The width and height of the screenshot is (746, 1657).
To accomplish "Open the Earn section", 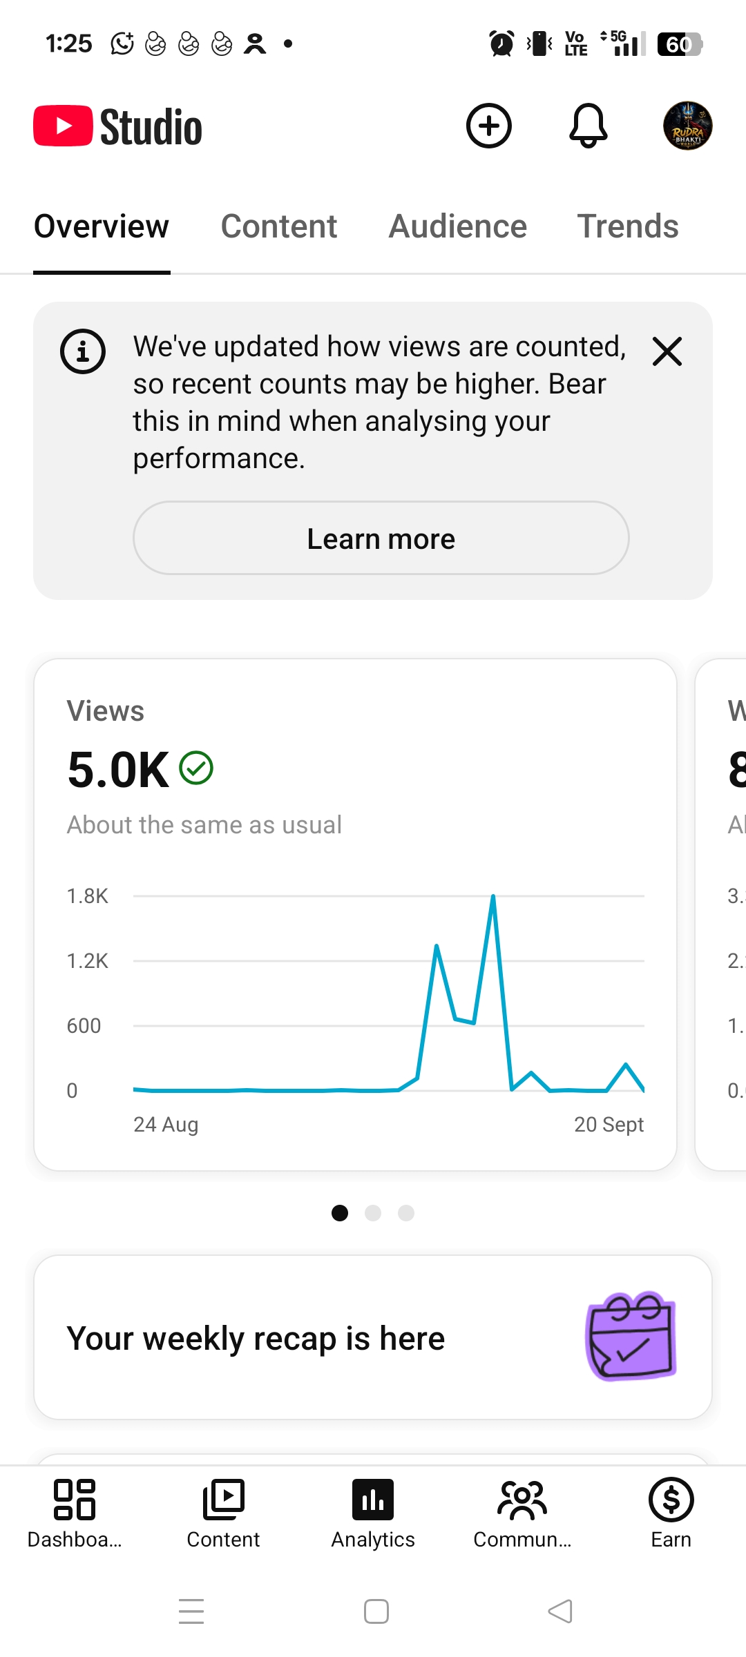I will (671, 1513).
